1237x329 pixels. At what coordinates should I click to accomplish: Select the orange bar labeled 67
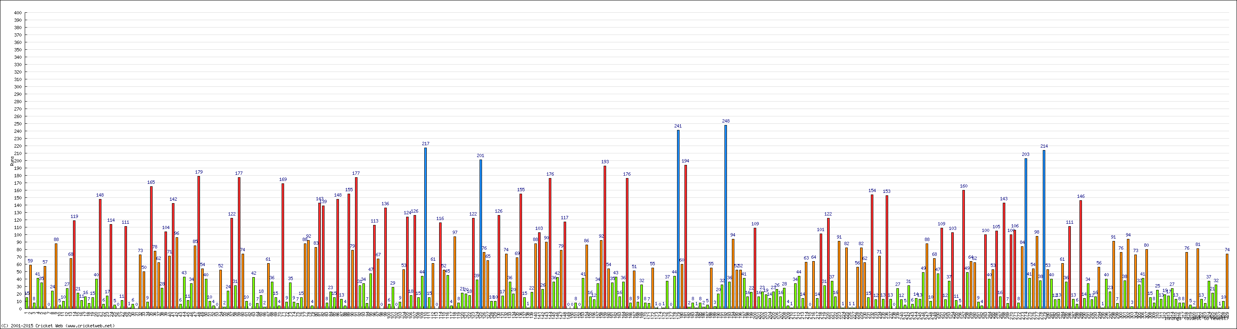point(378,284)
